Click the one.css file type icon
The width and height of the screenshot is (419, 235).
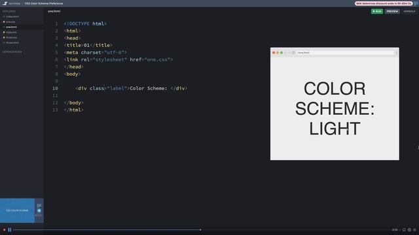point(4,22)
